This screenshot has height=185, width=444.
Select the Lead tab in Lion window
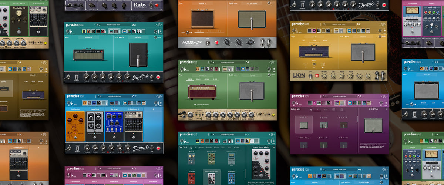click(x=303, y=41)
